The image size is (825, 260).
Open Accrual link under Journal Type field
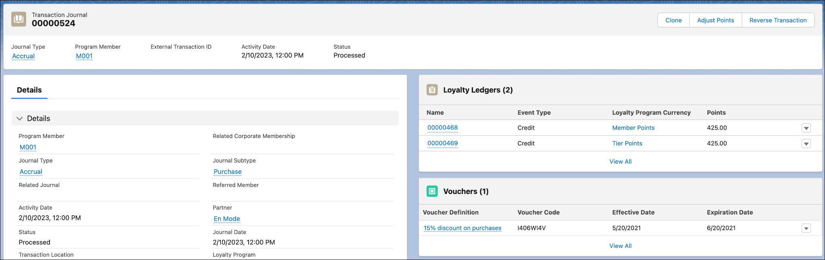point(31,171)
